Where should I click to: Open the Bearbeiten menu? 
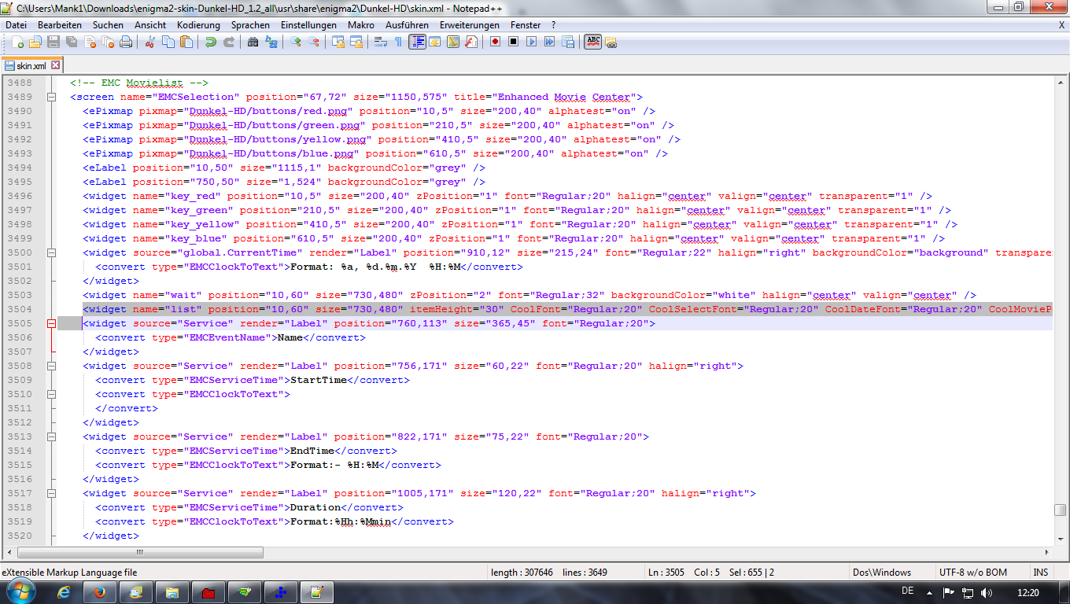[60, 25]
